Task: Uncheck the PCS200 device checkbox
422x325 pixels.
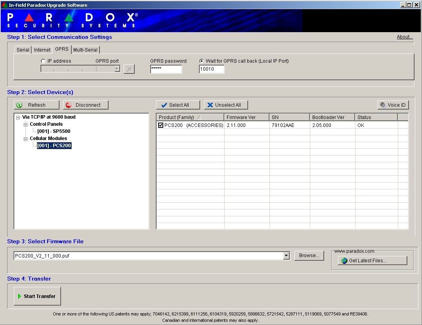Action: (161, 125)
